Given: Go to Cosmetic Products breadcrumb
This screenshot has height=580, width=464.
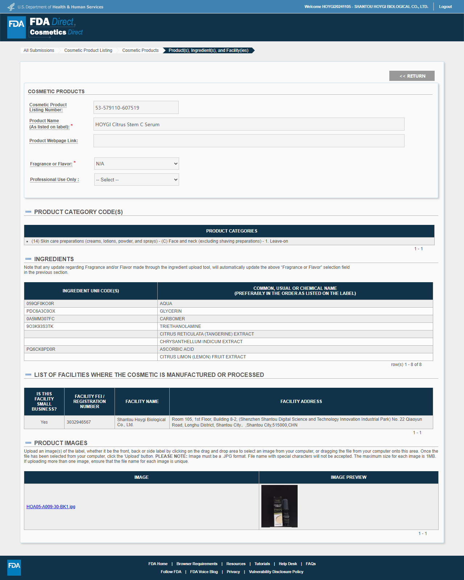Looking at the screenshot, I should 140,50.
